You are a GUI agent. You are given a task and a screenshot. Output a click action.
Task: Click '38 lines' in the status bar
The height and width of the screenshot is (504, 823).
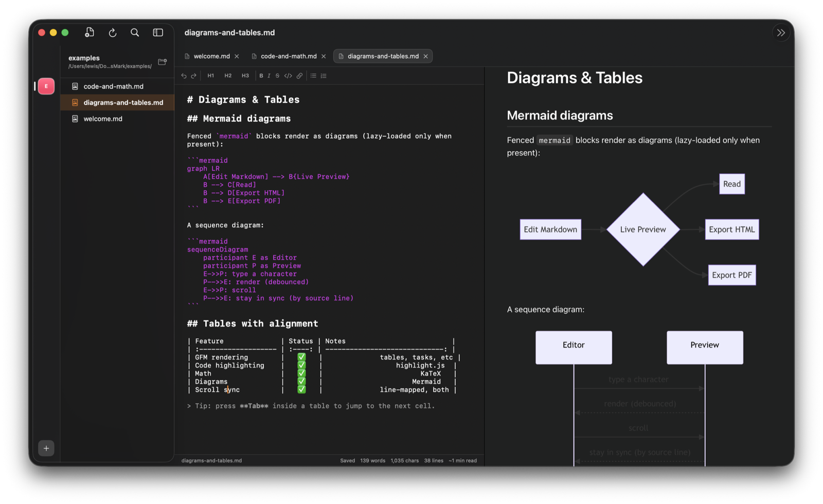click(434, 461)
